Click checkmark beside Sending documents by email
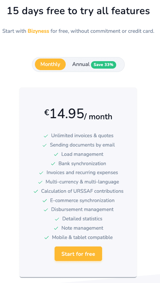Viewport: 160px width, 283px height. coord(45,145)
